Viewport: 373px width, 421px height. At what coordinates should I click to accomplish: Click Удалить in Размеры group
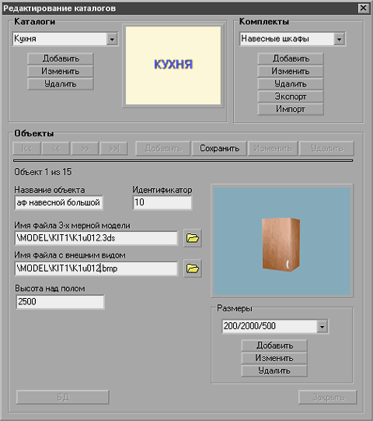pos(274,370)
